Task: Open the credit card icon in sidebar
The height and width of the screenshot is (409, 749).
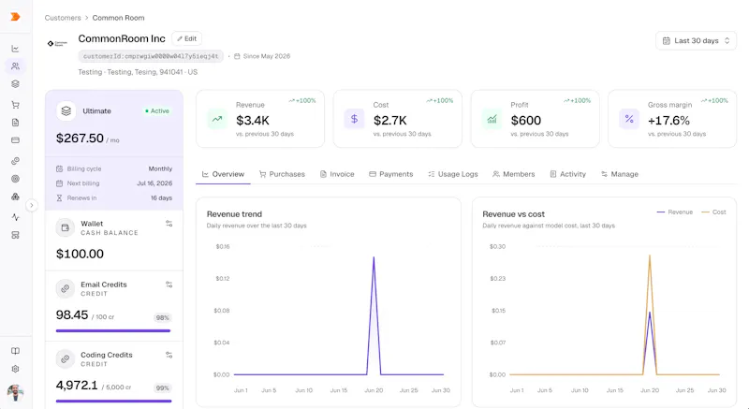Action: (x=15, y=140)
